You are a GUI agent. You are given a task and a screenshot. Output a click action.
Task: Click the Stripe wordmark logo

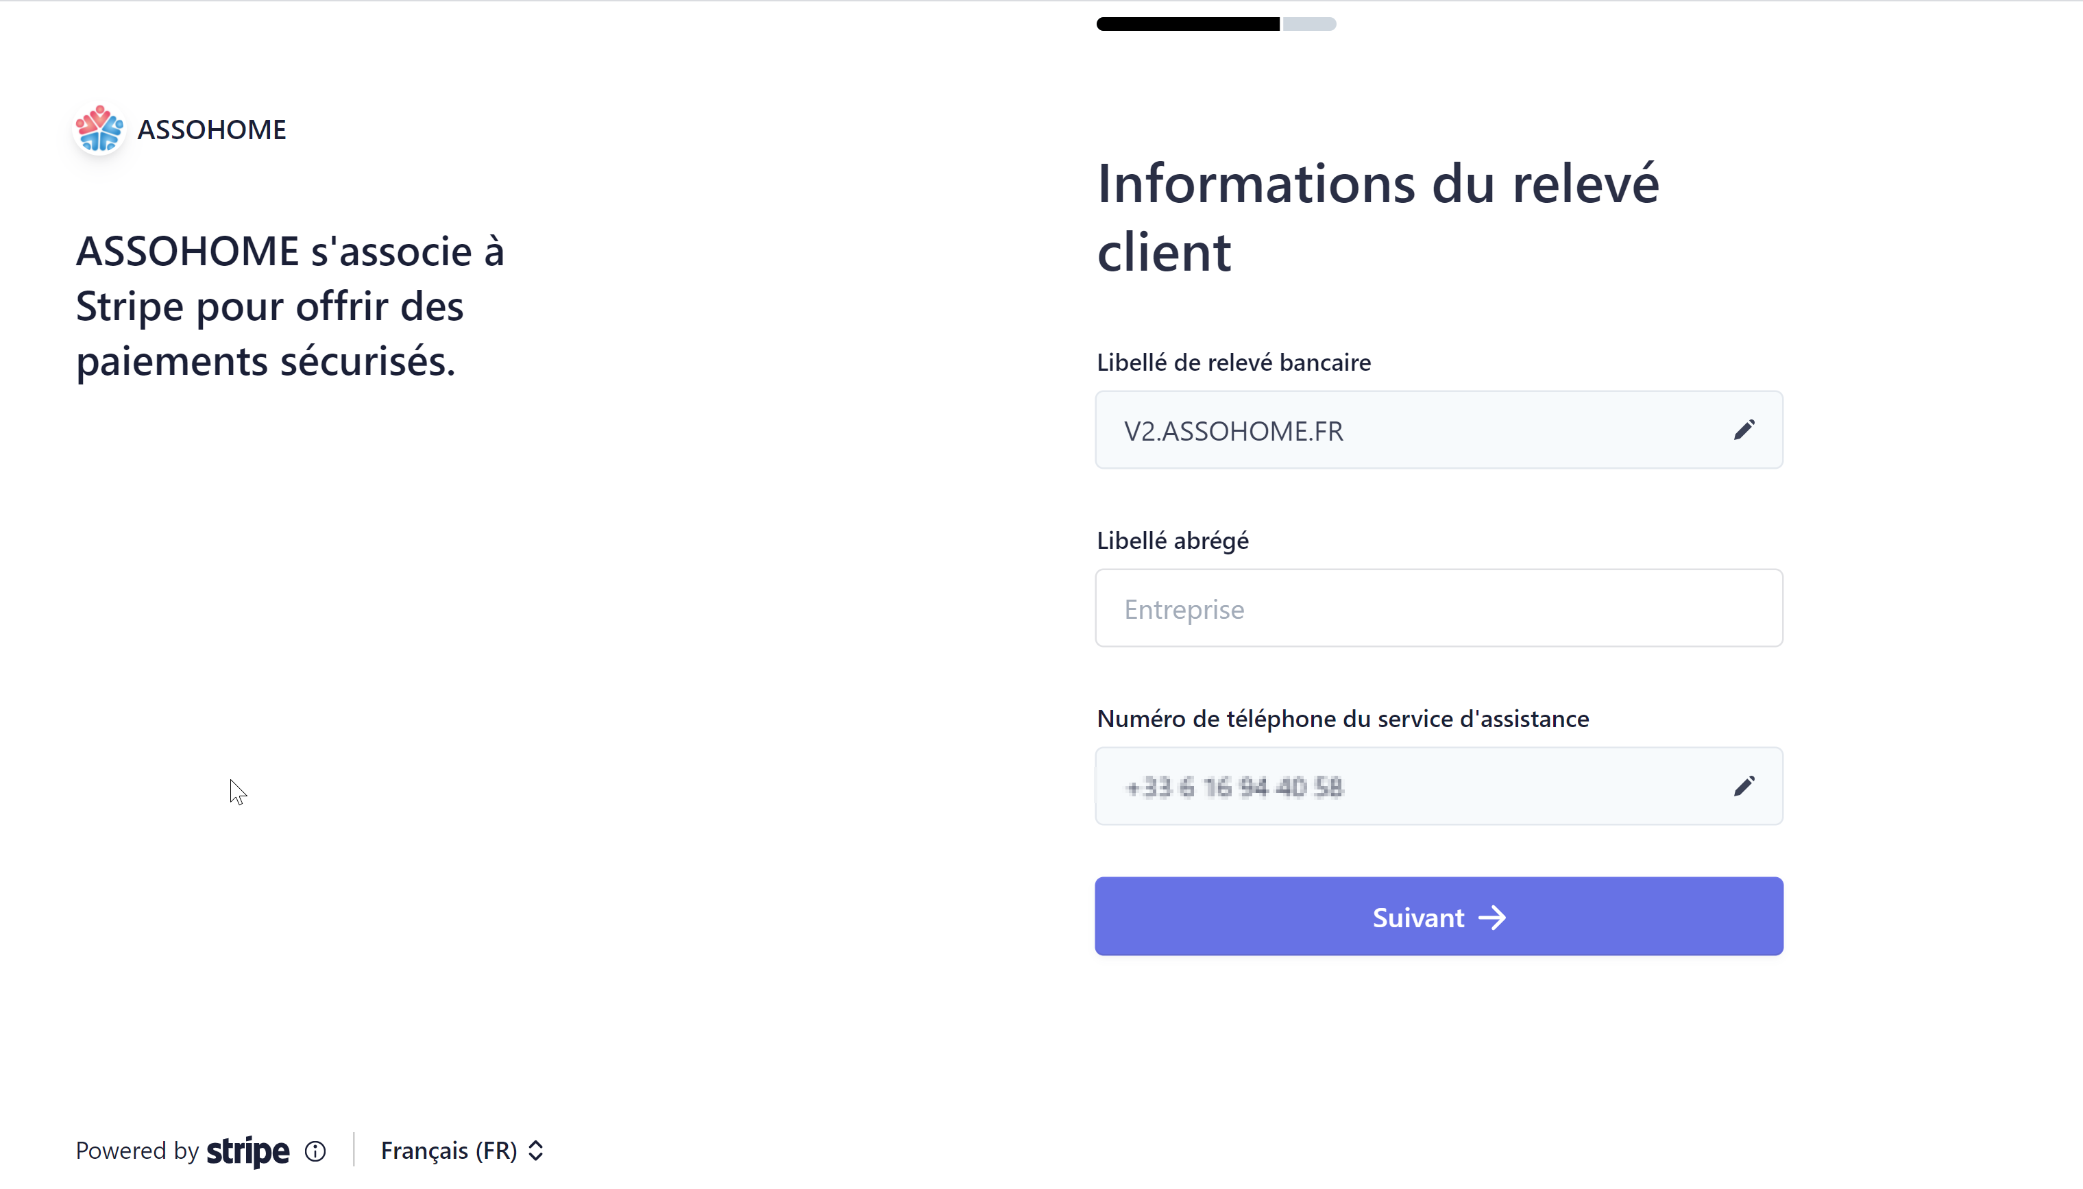(247, 1151)
